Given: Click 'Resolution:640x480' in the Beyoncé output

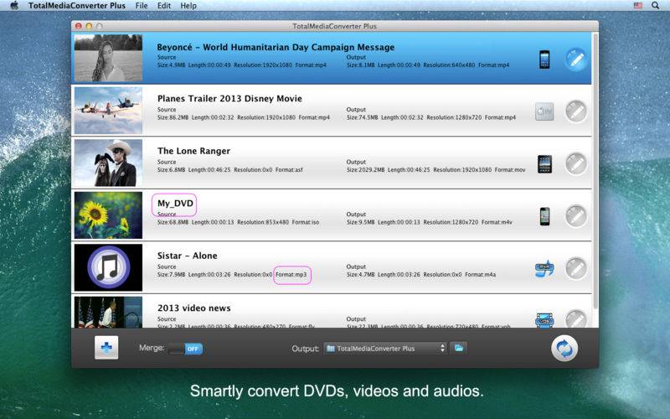Looking at the screenshot, I should (x=449, y=65).
